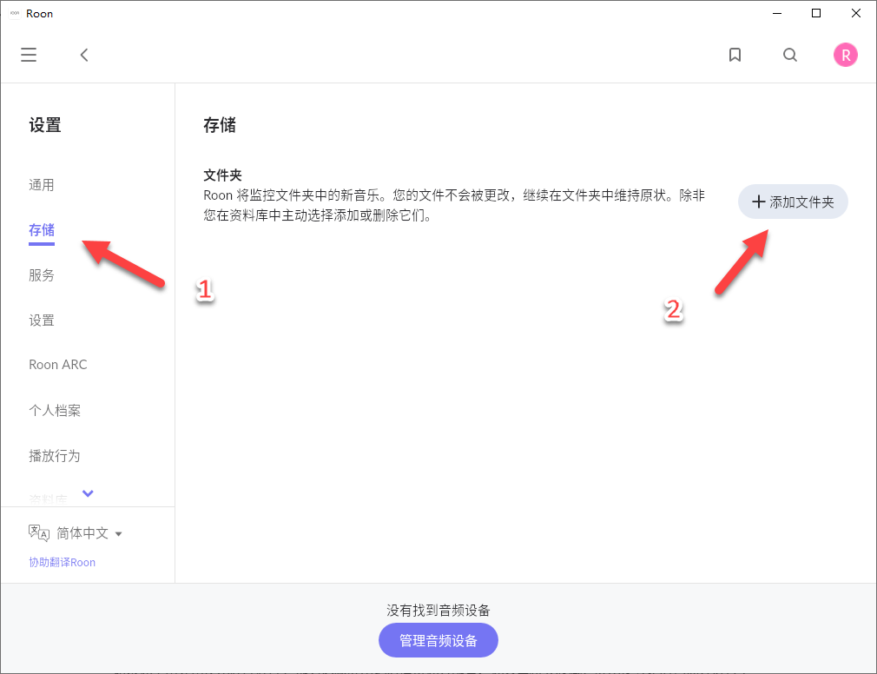
Task: Open the 个人档案 tab
Action: point(55,411)
